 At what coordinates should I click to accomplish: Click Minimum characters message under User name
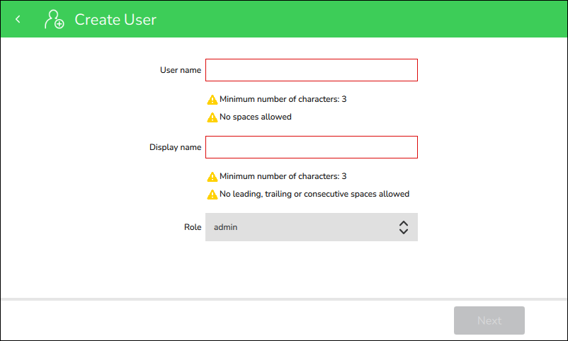[x=283, y=99]
